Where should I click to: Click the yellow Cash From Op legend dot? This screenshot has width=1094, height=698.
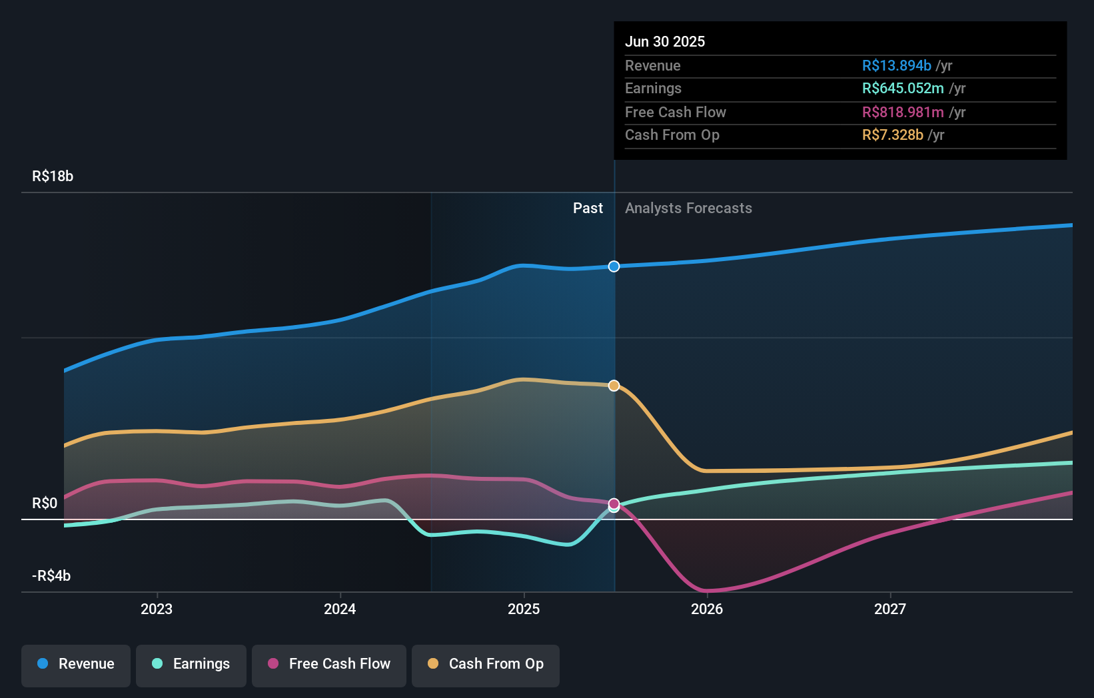434,664
